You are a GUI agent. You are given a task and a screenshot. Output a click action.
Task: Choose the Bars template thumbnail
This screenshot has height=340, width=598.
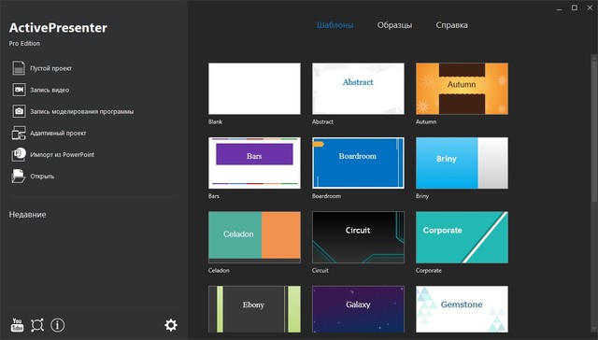[254, 163]
